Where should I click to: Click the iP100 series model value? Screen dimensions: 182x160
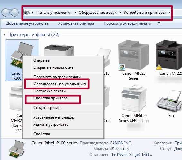point(119,149)
